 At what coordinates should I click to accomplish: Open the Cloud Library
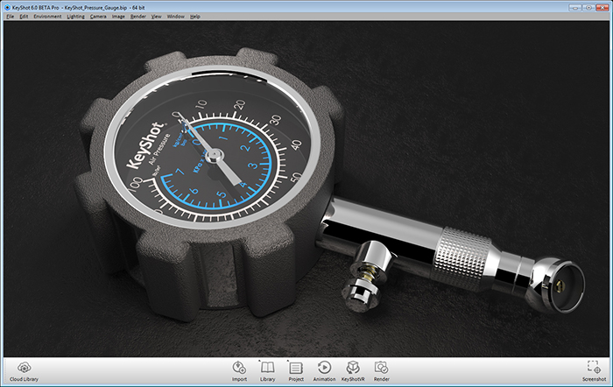pos(25,369)
